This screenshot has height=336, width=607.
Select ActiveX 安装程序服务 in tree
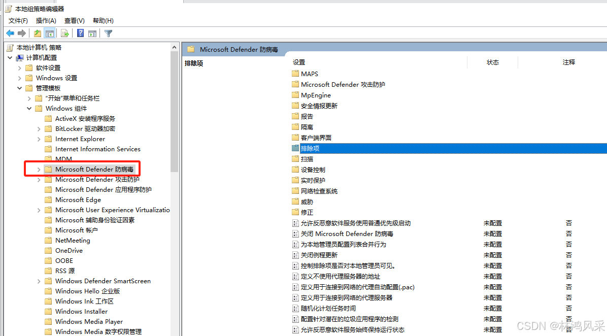(85, 118)
